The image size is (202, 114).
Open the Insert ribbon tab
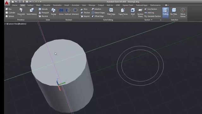coord(67,5)
